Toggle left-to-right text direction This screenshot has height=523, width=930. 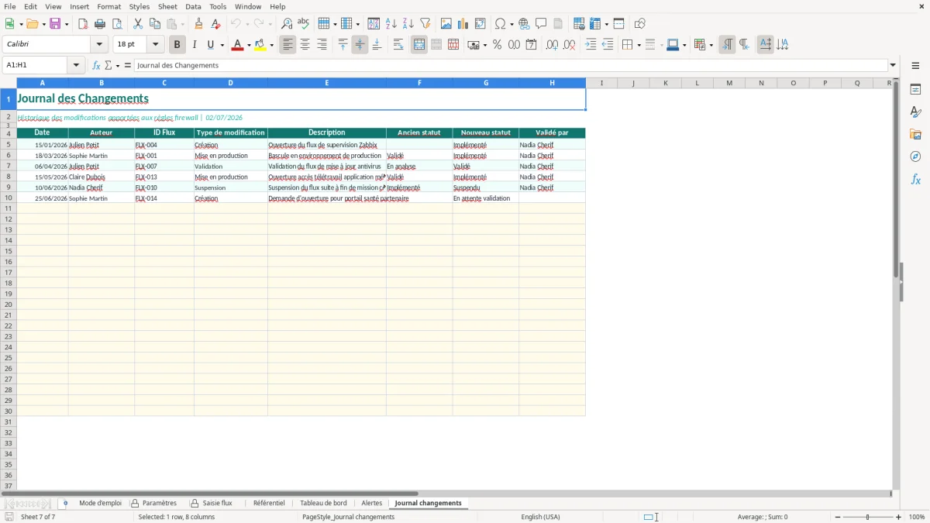point(727,45)
